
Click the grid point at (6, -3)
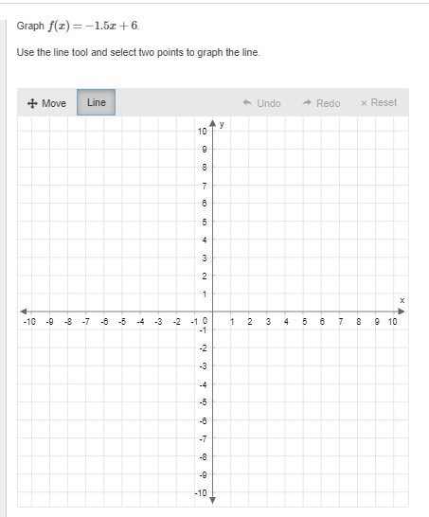(321, 365)
